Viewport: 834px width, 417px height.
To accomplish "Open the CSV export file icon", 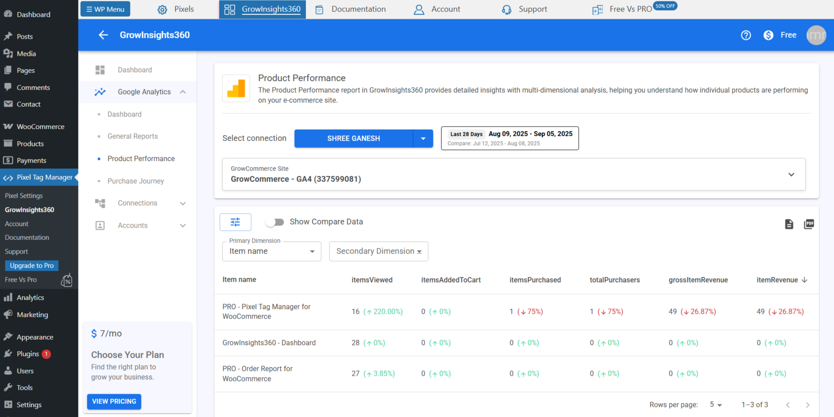I will [x=789, y=224].
